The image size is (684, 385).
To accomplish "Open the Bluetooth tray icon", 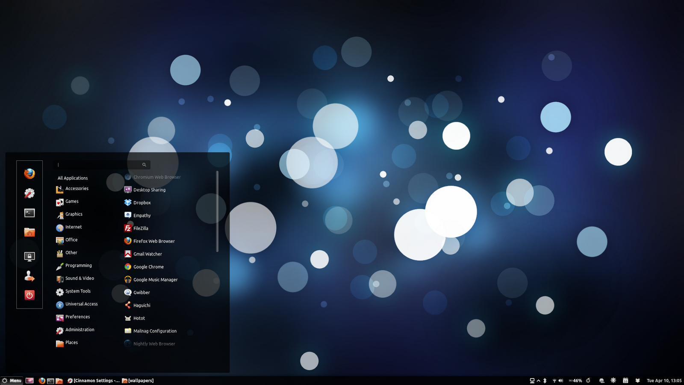I will click(545, 380).
